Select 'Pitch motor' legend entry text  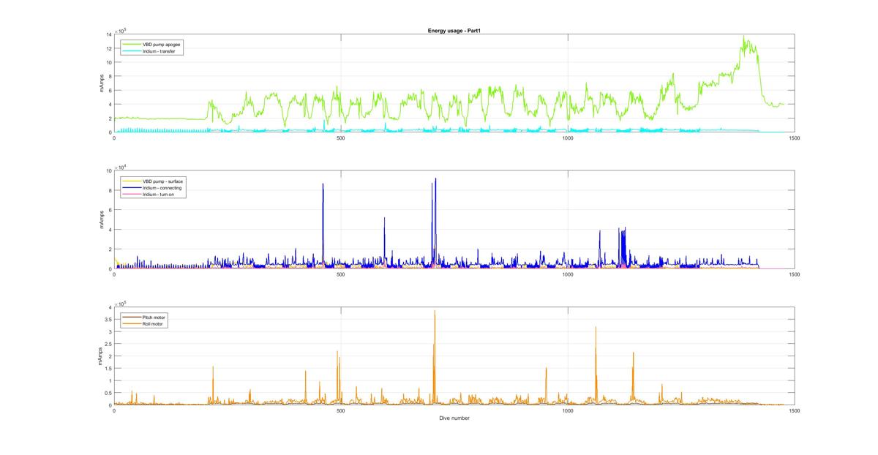[154, 316]
